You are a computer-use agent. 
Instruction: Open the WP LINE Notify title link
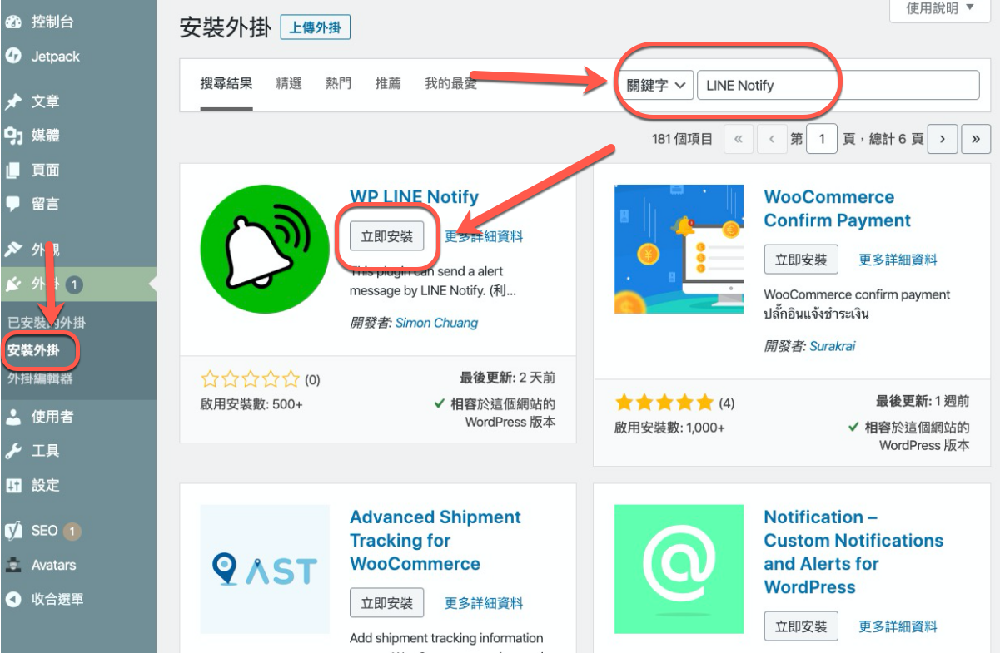414,197
